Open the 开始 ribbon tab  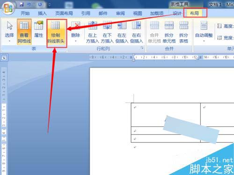coord(25,14)
